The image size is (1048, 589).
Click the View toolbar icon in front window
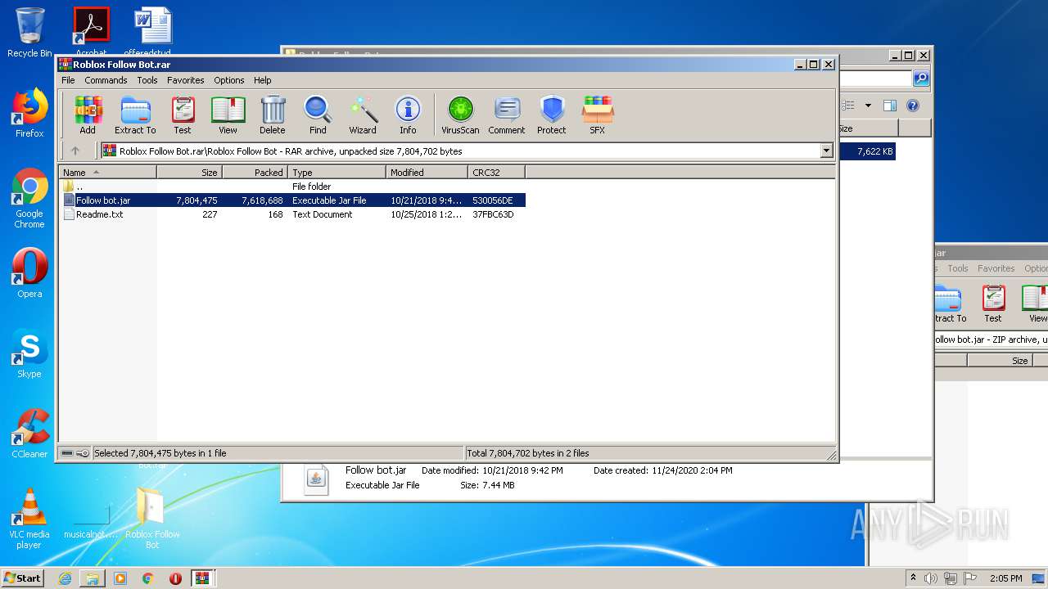coord(228,115)
